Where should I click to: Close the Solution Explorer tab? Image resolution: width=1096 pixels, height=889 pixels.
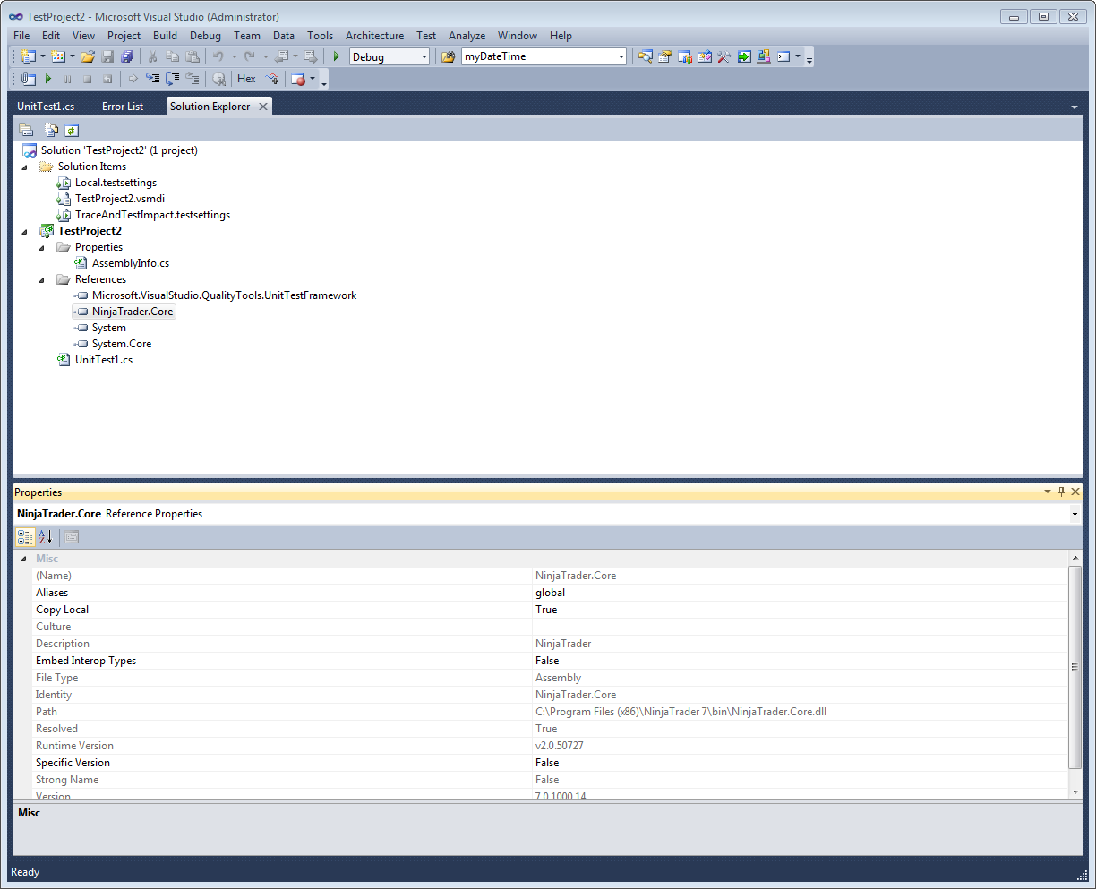pos(263,106)
